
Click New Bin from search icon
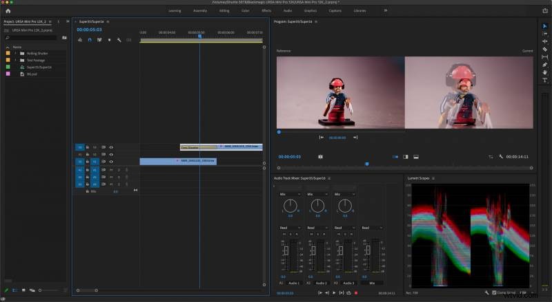pyautogui.click(x=64, y=38)
